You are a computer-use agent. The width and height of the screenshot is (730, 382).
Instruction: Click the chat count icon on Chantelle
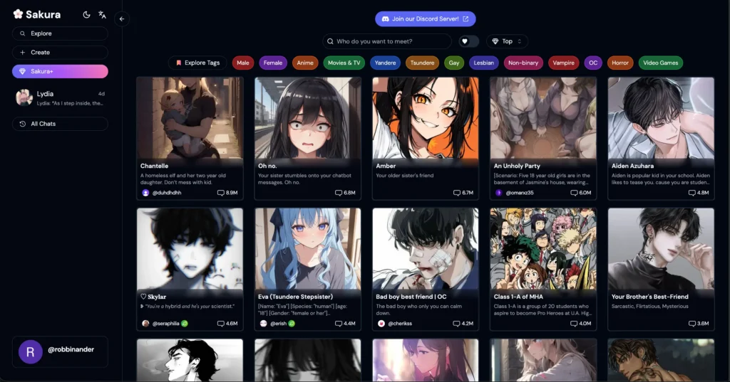(221, 192)
